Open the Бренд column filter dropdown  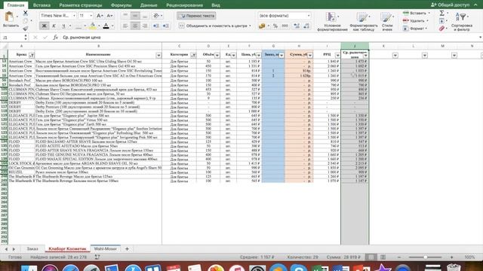[32, 55]
